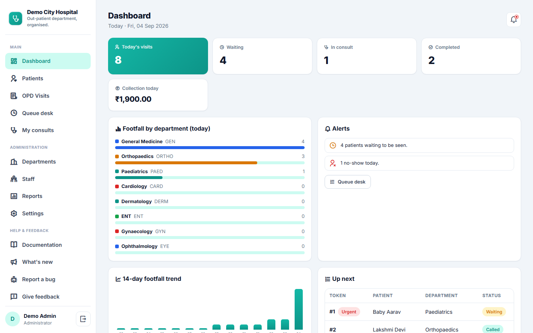This screenshot has height=333, width=533.
Task: Click the tallest bar in the 14-day trend
Action: (x=299, y=309)
